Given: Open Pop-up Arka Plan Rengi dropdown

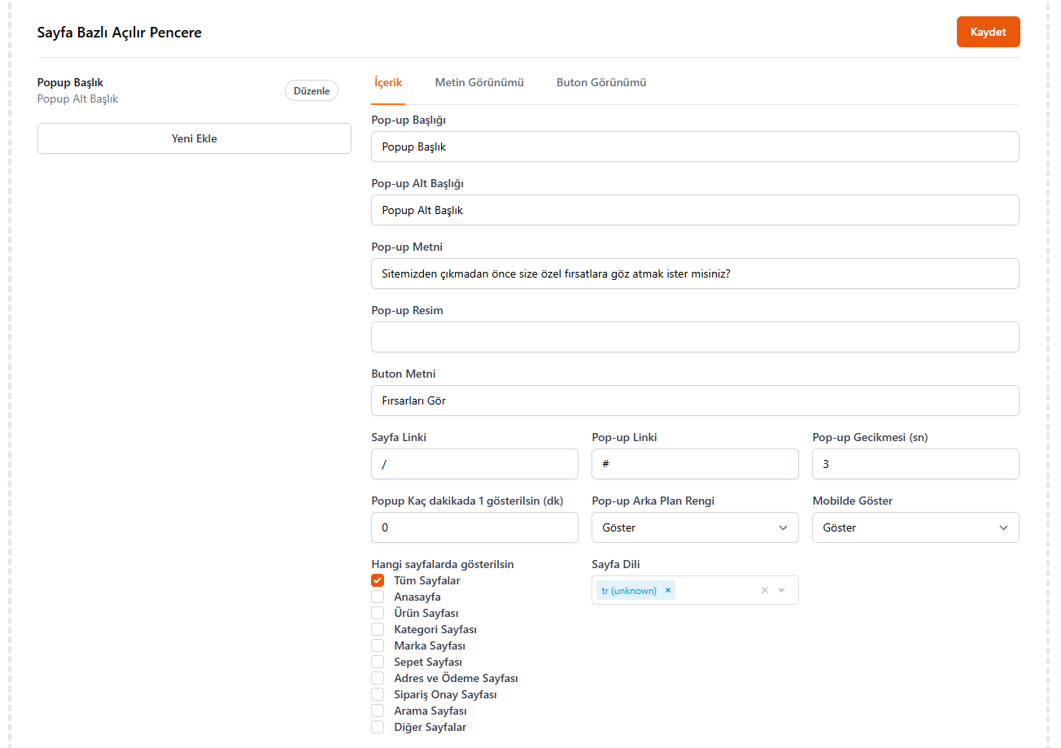Looking at the screenshot, I should [x=694, y=527].
